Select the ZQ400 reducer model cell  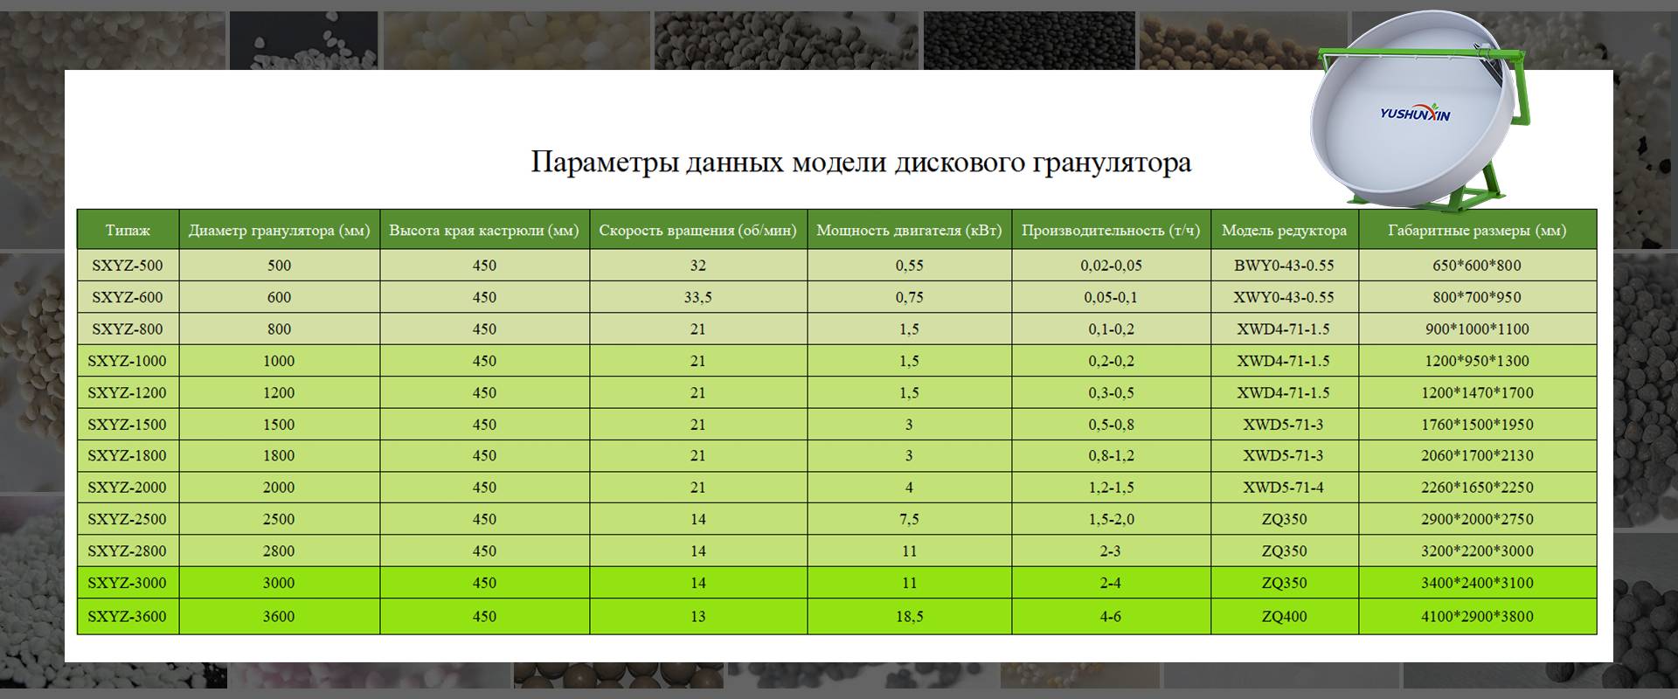[1284, 617]
